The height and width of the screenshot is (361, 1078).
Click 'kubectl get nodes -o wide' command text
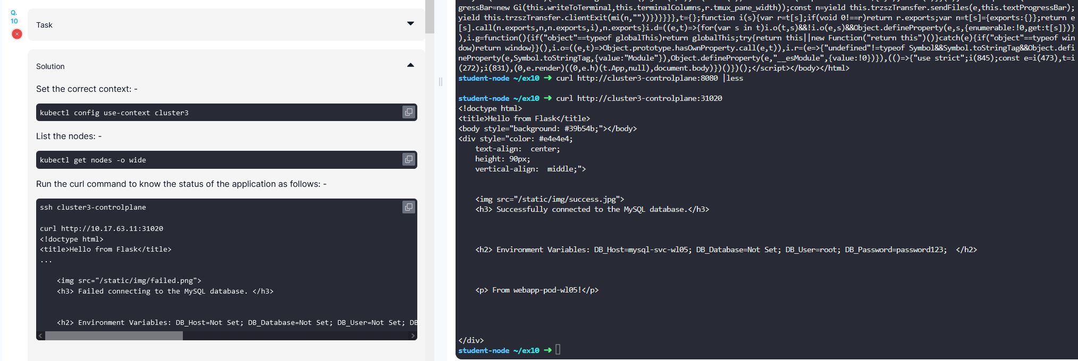click(93, 160)
